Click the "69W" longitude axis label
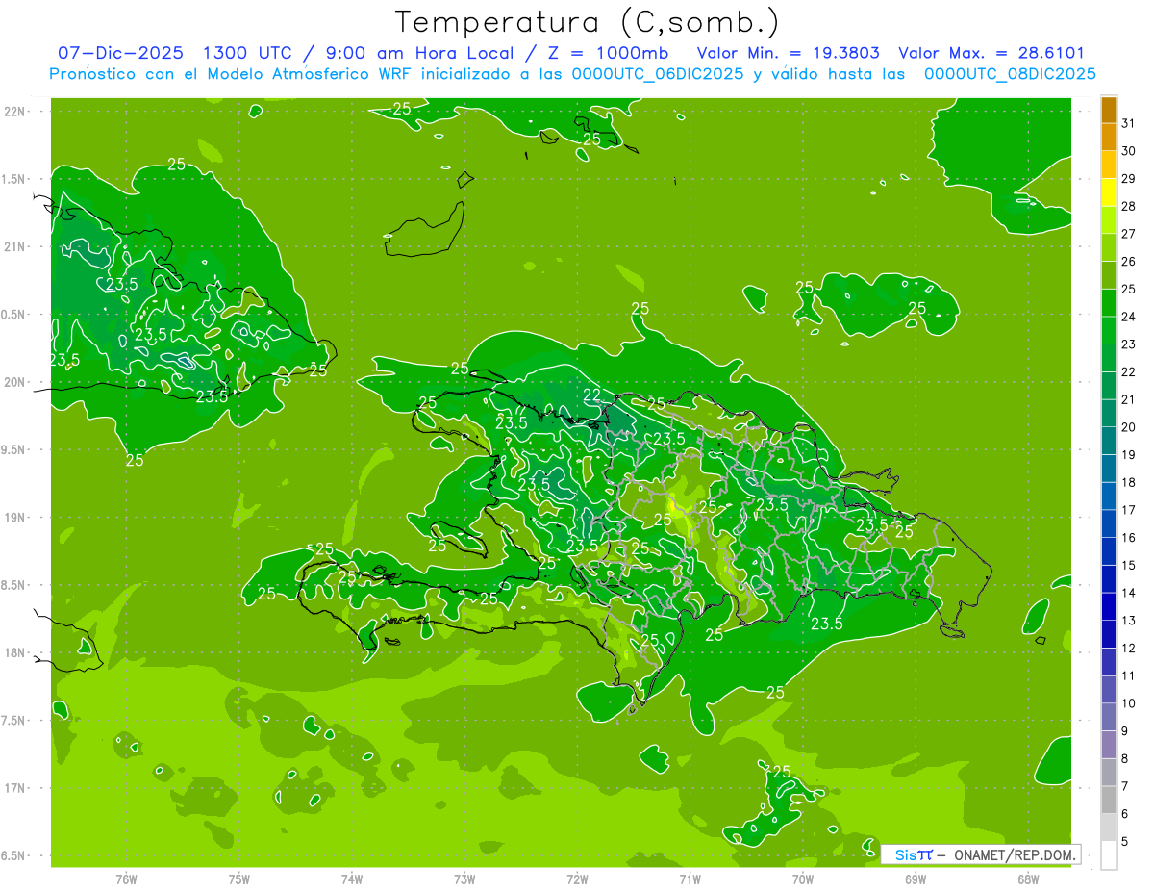Image resolution: width=1154 pixels, height=892 pixels. 916,879
